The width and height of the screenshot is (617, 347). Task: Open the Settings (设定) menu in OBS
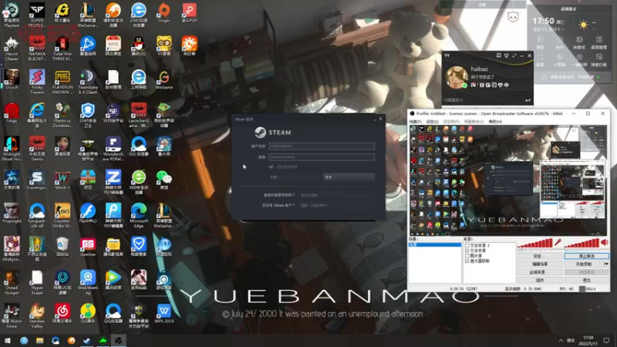432,122
